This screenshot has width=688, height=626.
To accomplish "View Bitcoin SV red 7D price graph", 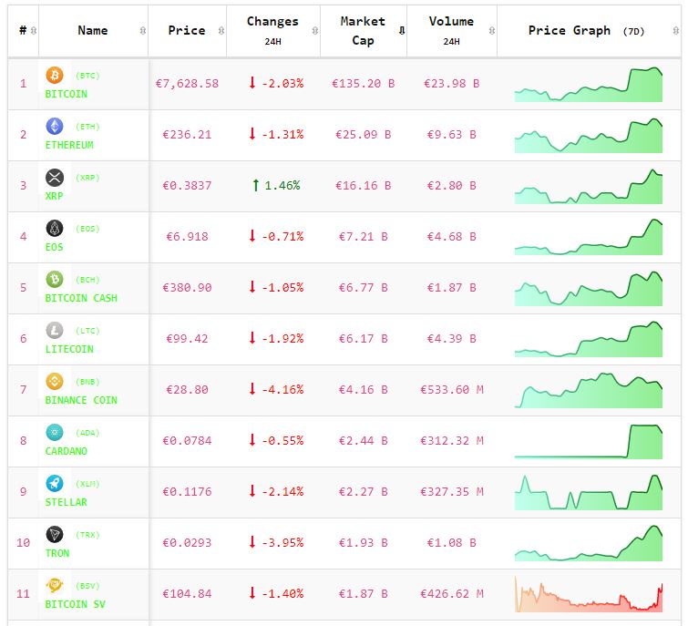I will pos(589,594).
